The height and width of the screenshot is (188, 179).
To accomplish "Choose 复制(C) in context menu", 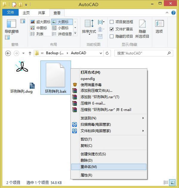I will point(109,146).
